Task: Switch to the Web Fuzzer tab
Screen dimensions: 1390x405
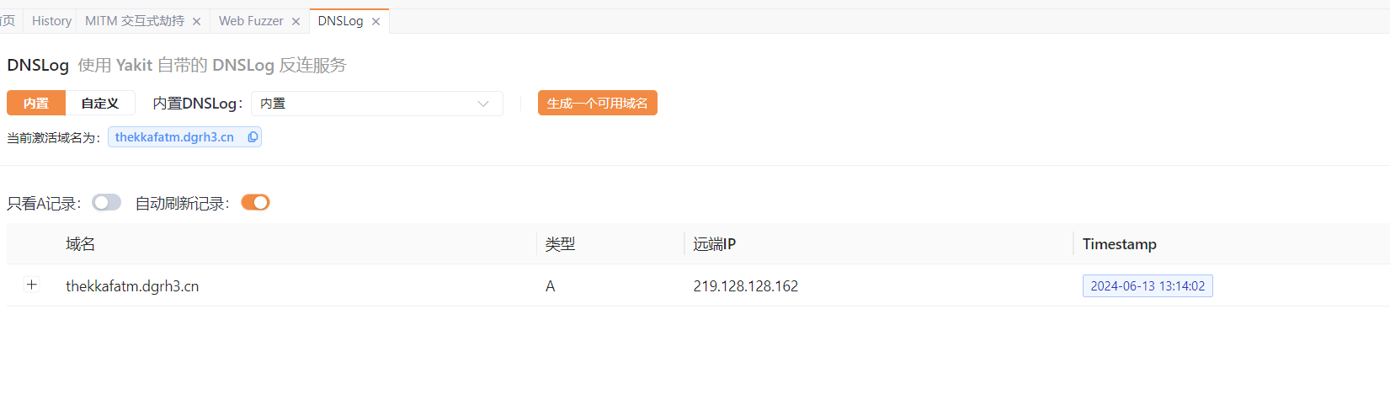Action: click(251, 21)
